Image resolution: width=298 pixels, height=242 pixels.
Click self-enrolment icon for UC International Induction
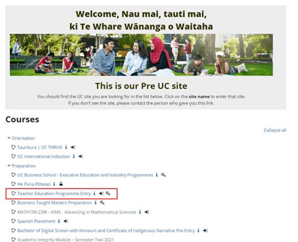(x=81, y=157)
